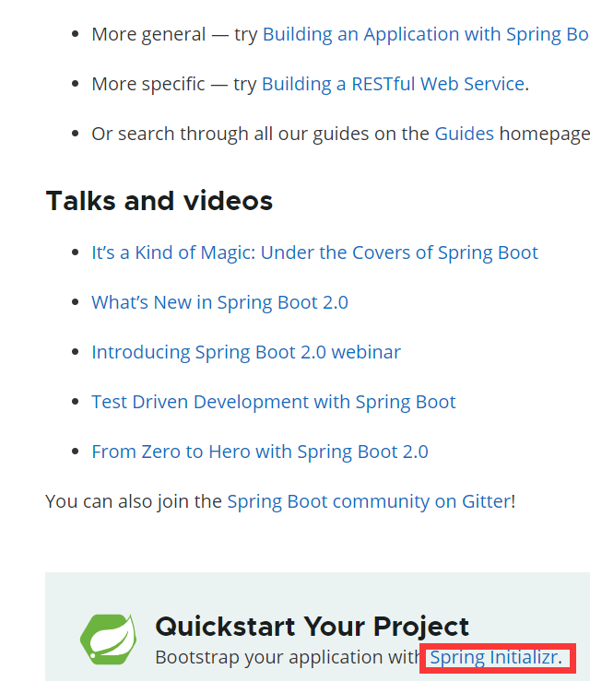Open From Zero to Hero talk link

tap(259, 452)
